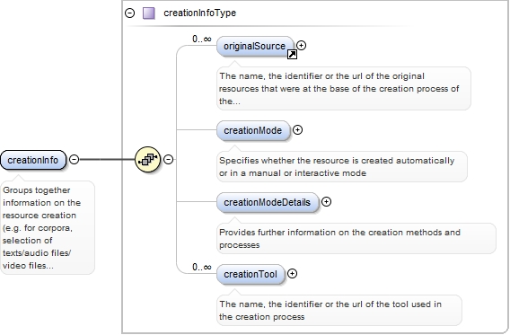Screen dimensions: 510x335
Task: Expand the creationMode element
Action: click(x=297, y=129)
